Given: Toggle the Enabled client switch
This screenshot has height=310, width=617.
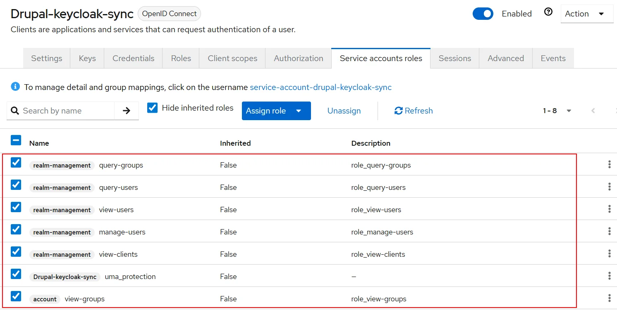Looking at the screenshot, I should pyautogui.click(x=483, y=14).
